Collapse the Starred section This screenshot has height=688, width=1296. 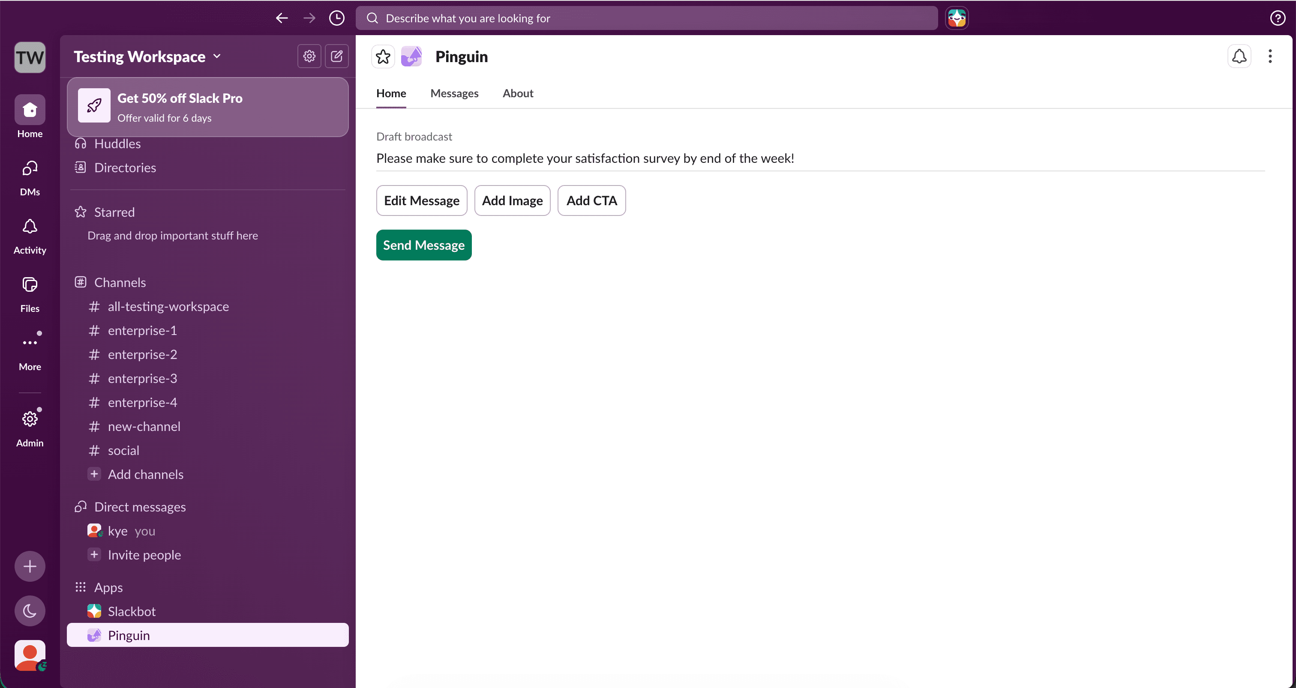pyautogui.click(x=114, y=212)
